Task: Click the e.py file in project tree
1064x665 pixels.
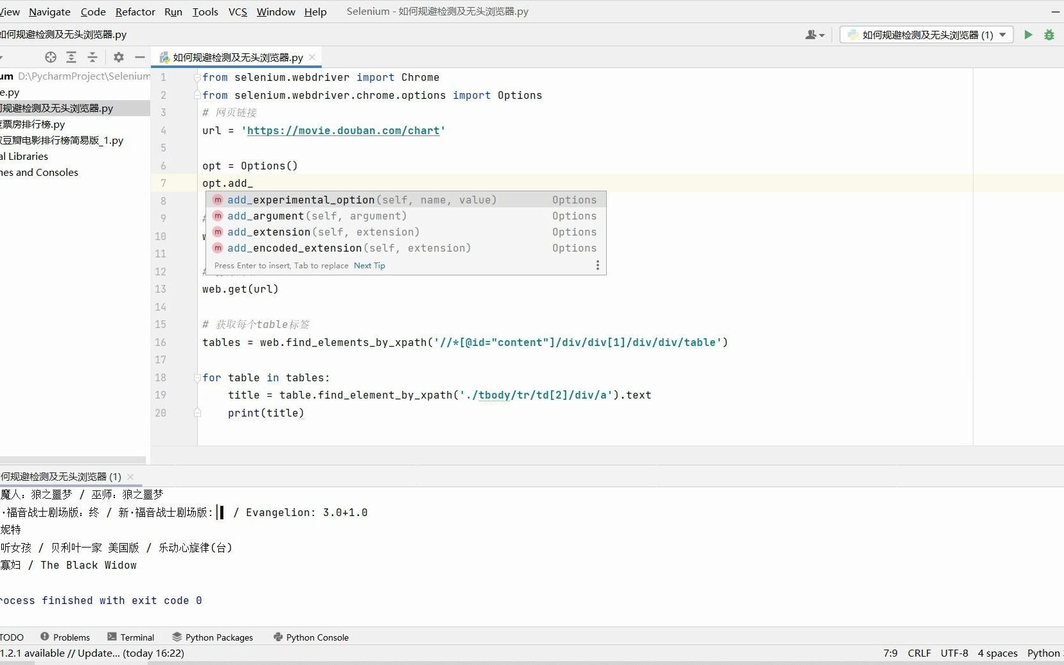Action: point(10,92)
